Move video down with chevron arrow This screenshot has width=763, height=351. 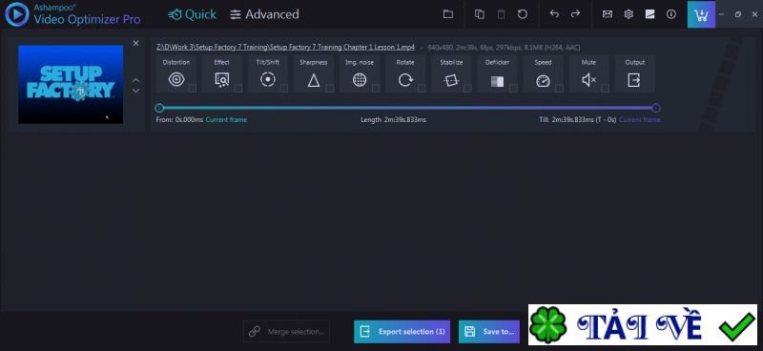(x=136, y=91)
